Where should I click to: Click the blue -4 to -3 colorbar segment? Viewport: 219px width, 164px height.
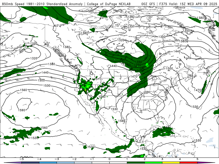pos(48,163)
